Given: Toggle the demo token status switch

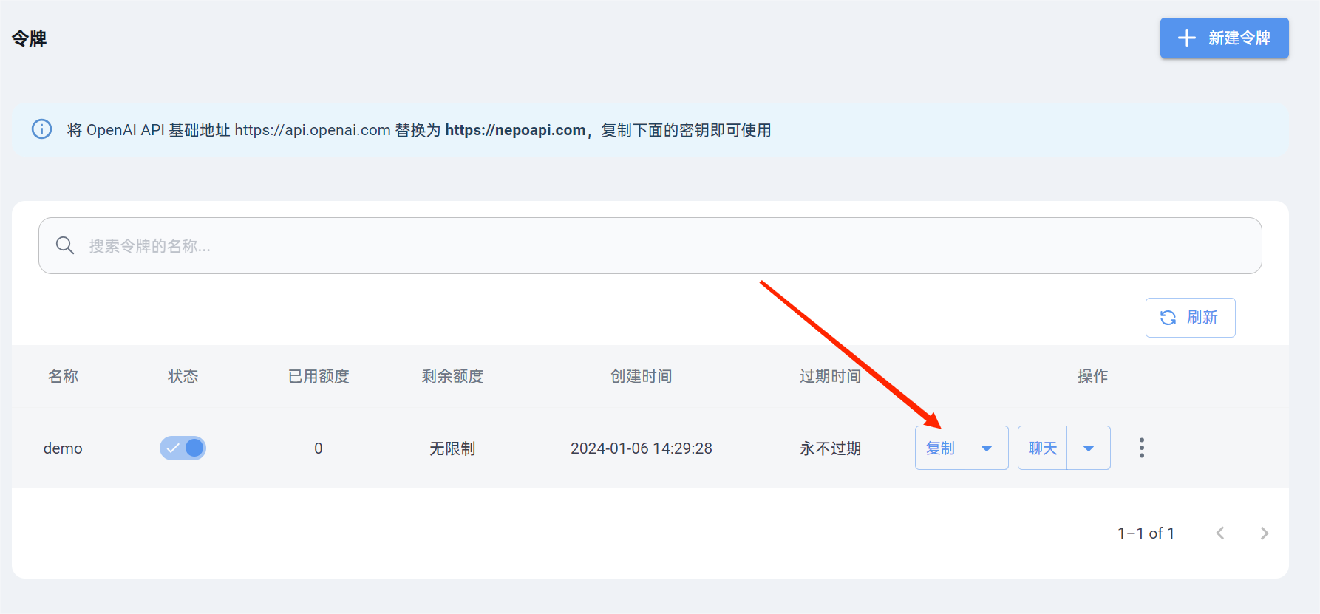Looking at the screenshot, I should [183, 448].
